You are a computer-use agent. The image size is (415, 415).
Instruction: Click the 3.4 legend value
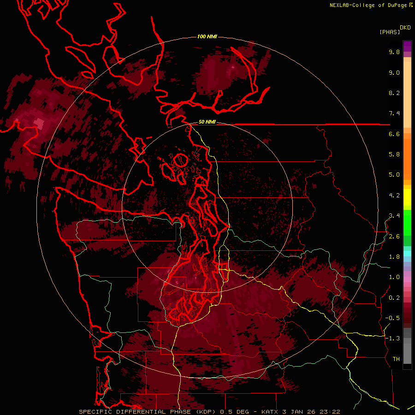tap(394, 216)
